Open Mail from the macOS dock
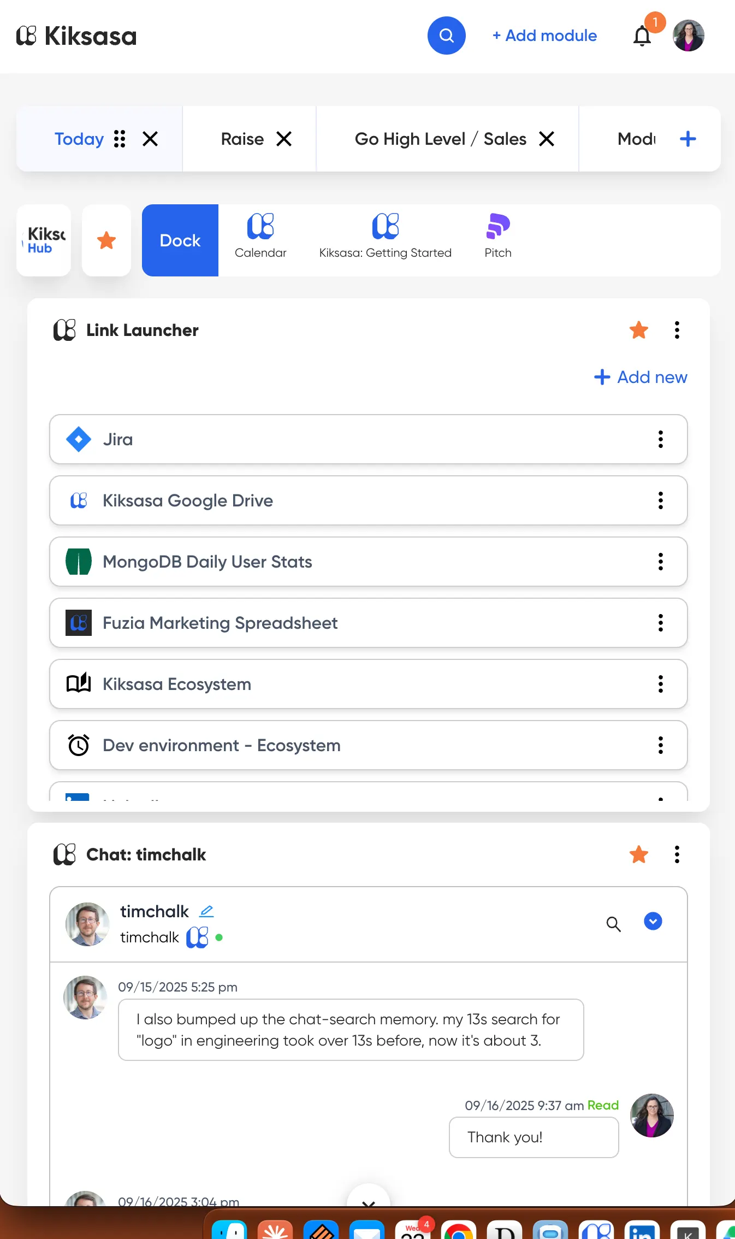The width and height of the screenshot is (735, 1239). (367, 1229)
